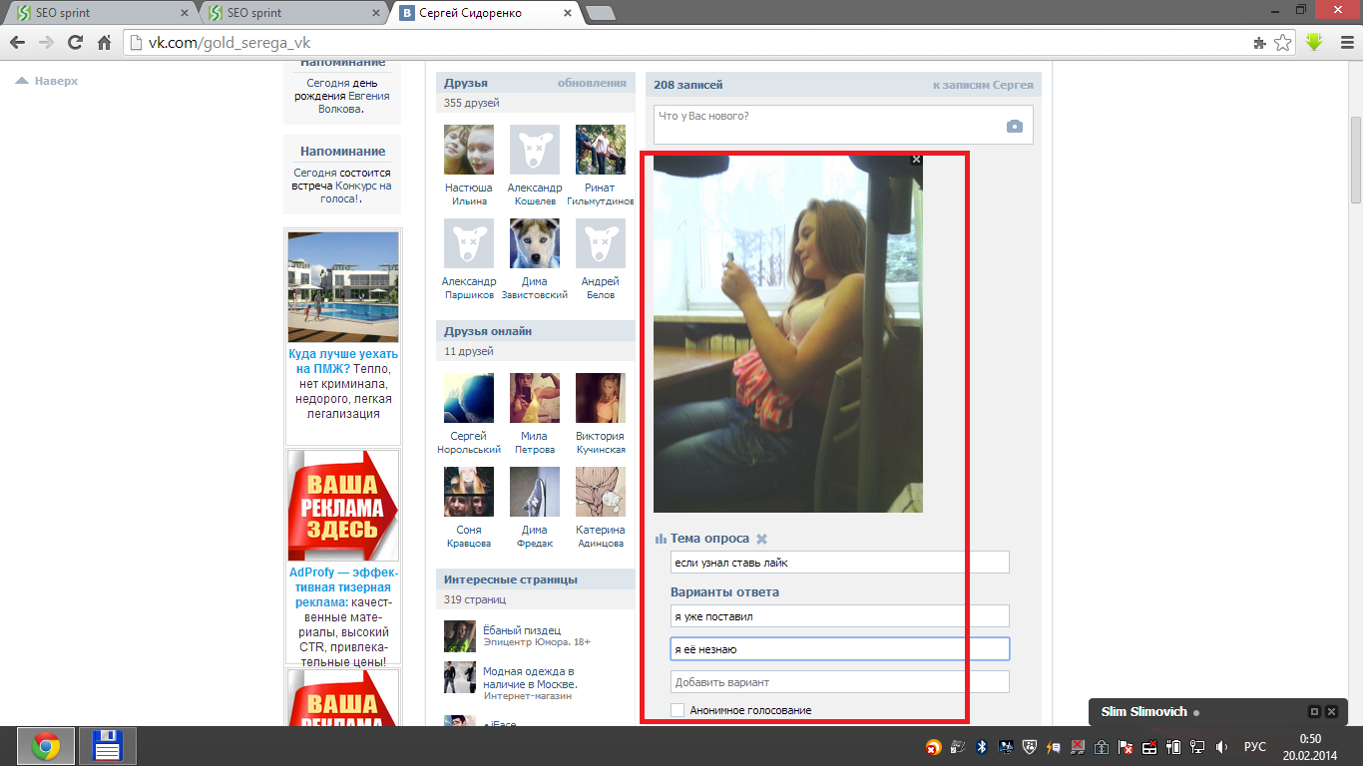Open Виктория Кучинская's avatar

coord(601,398)
